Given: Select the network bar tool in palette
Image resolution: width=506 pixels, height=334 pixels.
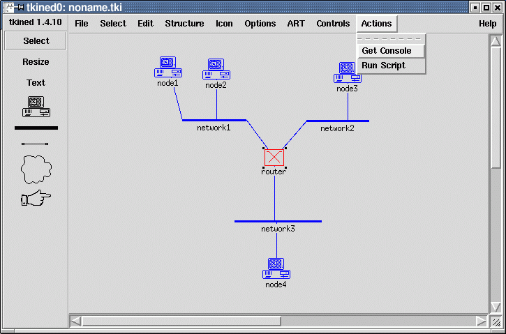Looking at the screenshot, I should coord(36,128).
